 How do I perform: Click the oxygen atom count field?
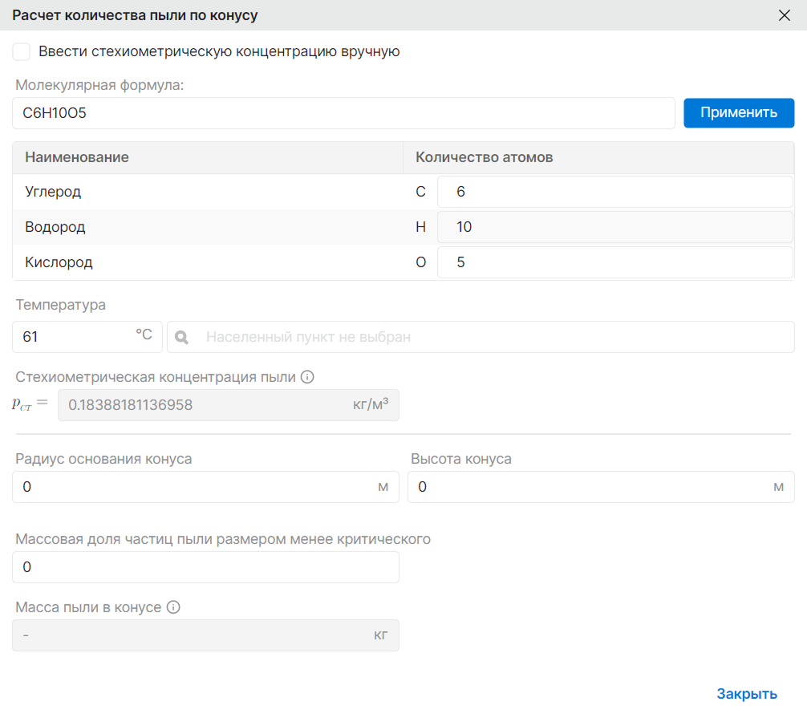pyautogui.click(x=615, y=262)
